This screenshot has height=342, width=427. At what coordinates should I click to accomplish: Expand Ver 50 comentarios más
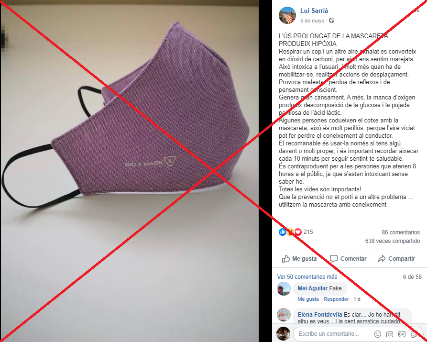(307, 277)
